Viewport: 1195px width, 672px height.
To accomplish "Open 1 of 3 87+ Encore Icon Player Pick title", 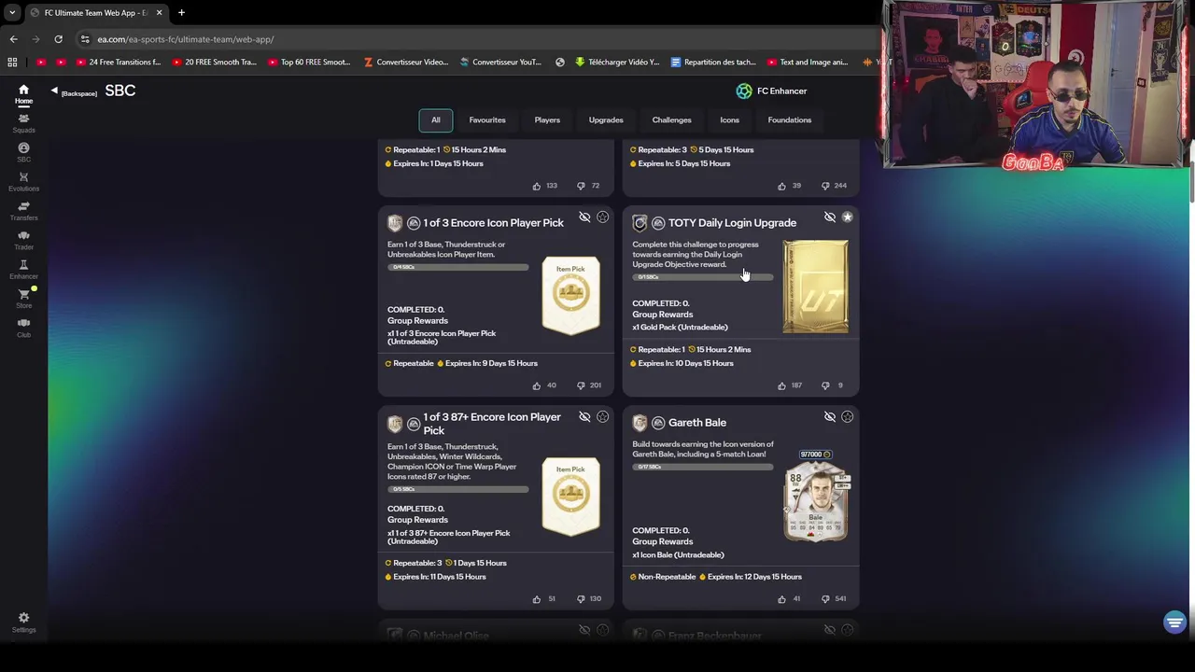I will 492,423.
